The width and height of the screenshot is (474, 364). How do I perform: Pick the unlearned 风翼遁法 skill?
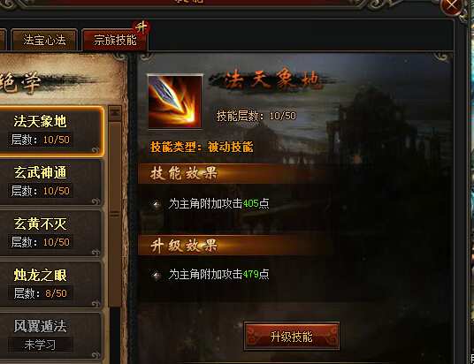[x=50, y=336]
